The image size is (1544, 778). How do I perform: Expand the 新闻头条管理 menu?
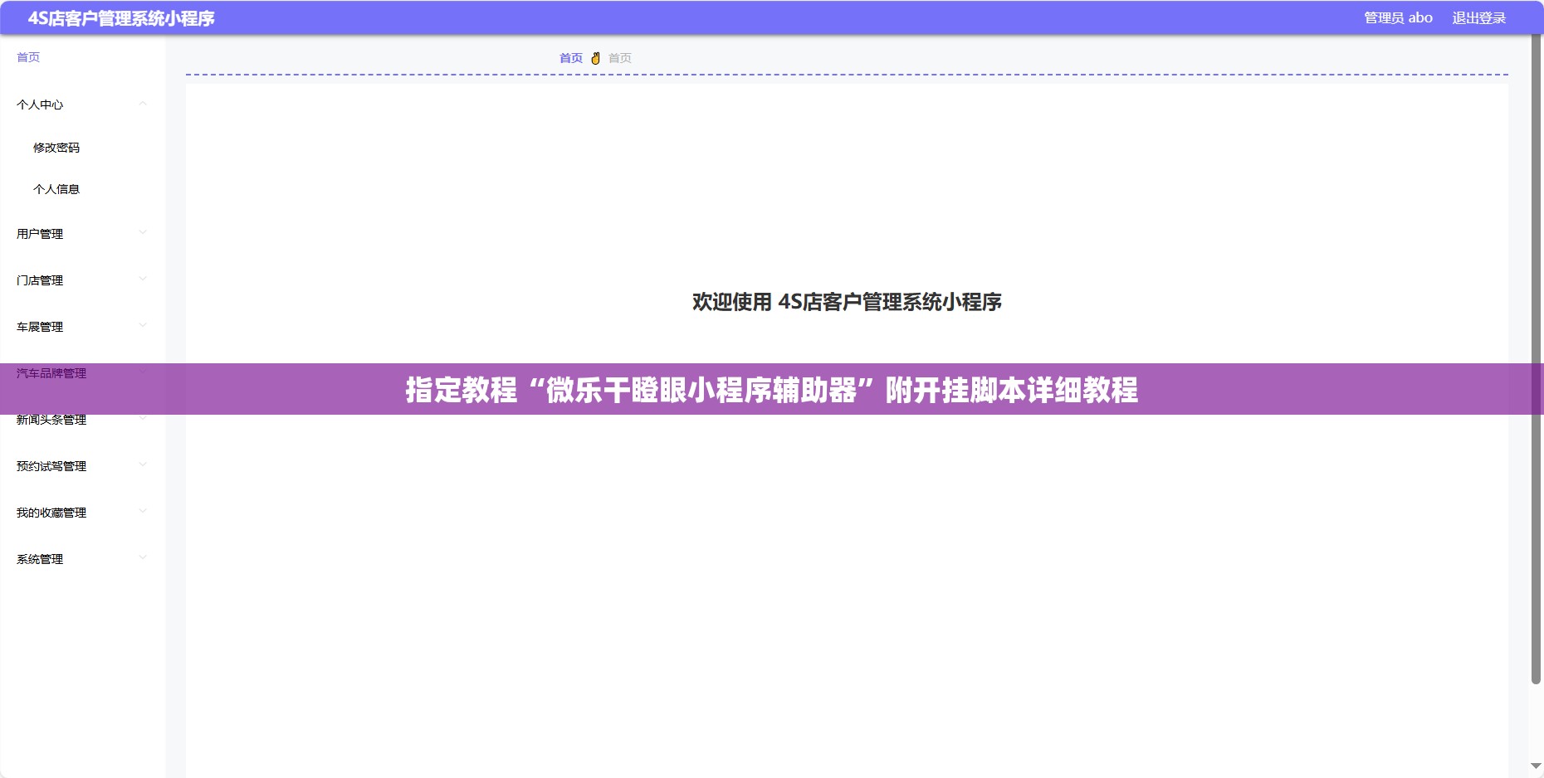pos(81,421)
